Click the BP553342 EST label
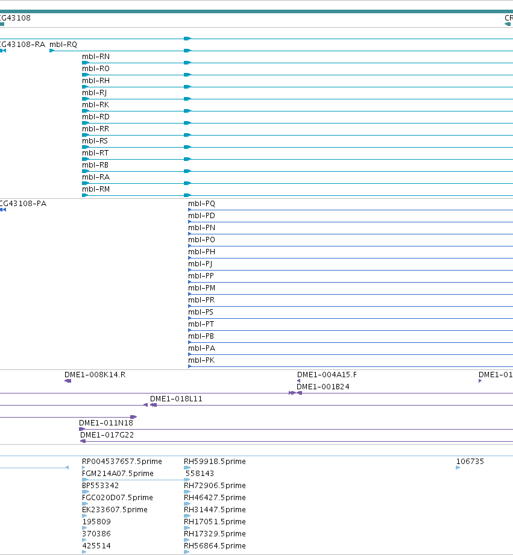Image resolution: width=513 pixels, height=555 pixels. click(100, 485)
